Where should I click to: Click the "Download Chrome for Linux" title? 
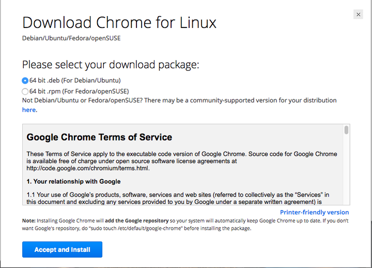coord(119,23)
